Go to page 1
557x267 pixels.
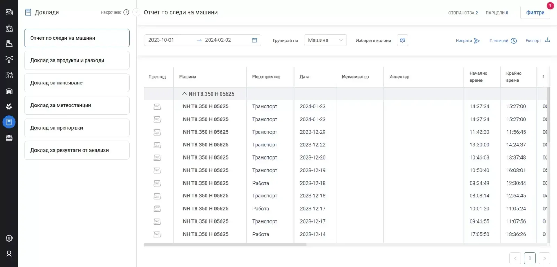point(529,258)
